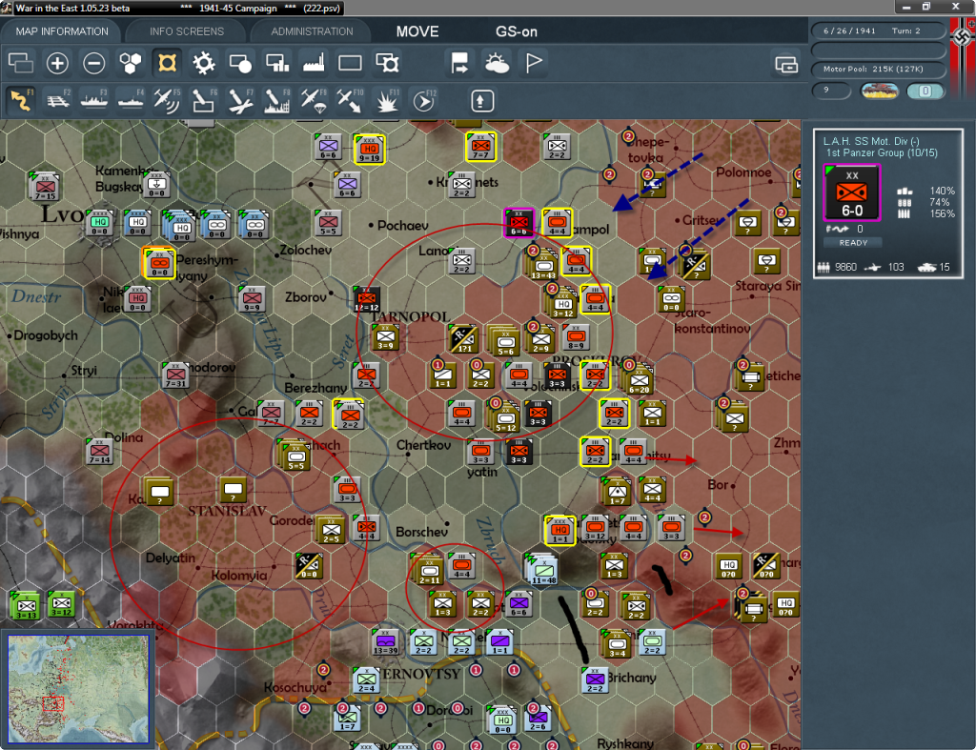This screenshot has width=976, height=750.
Task: Click the up-arrow collapse toolbar button
Action: [481, 100]
